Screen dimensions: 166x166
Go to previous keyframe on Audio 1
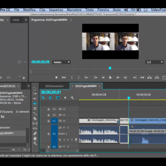pyautogui.click(x=64, y=140)
